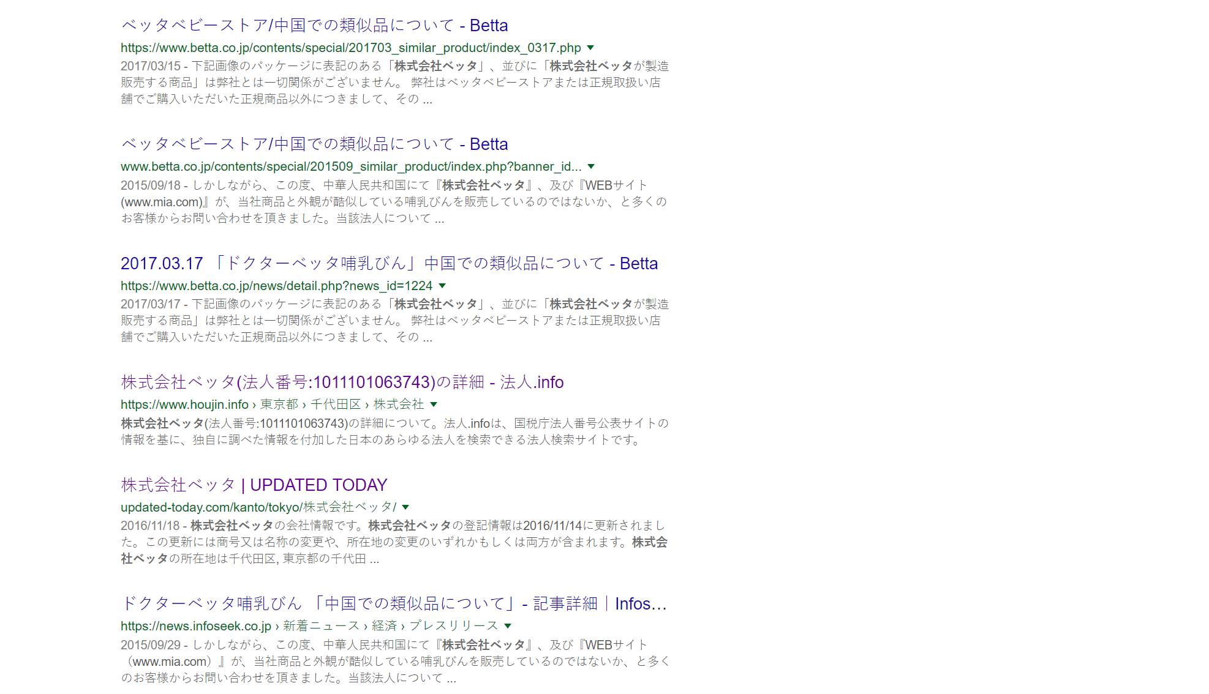Viewport: 1209px width, 694px height.
Task: Open dropdown arrow after infoseek プレスリリース breadcrumb
Action: 508,626
